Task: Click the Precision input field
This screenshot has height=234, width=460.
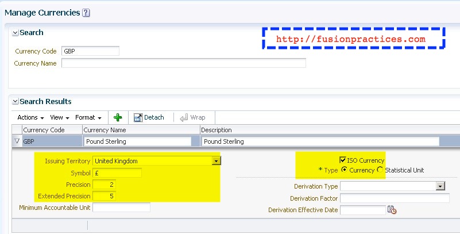Action: click(104, 185)
